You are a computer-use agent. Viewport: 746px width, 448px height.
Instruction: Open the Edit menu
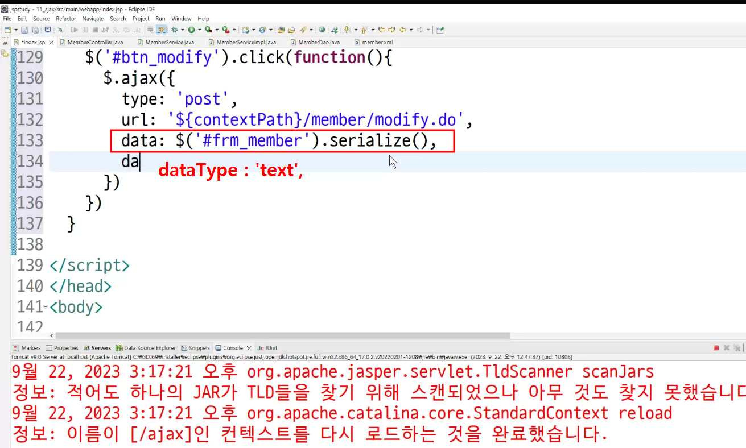point(22,19)
